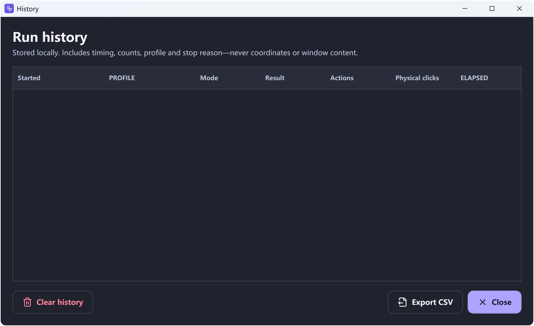This screenshot has width=534, height=326.
Task: Minimize the History window
Action: click(x=465, y=9)
